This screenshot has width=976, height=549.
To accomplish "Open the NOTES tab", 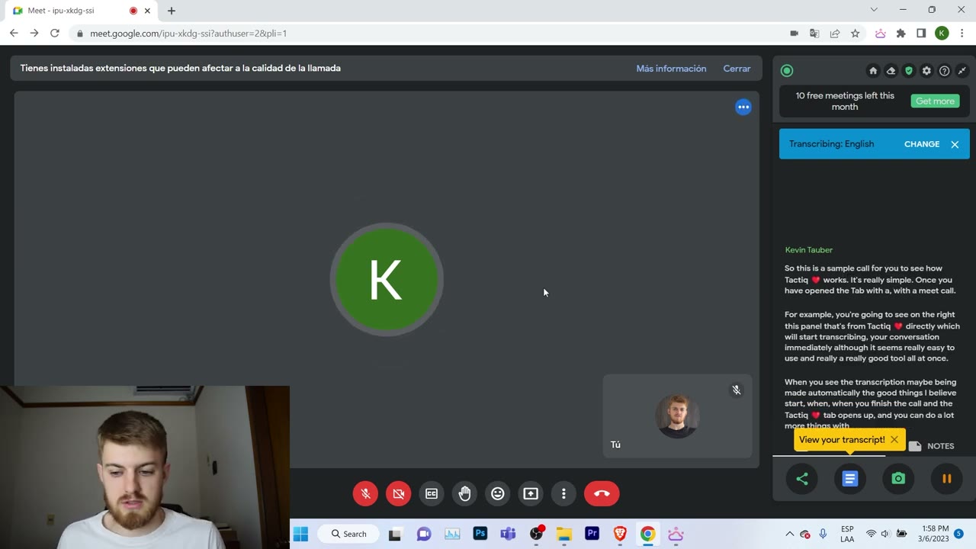I will [932, 446].
